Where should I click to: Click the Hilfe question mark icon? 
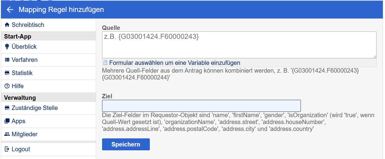pos(7,86)
